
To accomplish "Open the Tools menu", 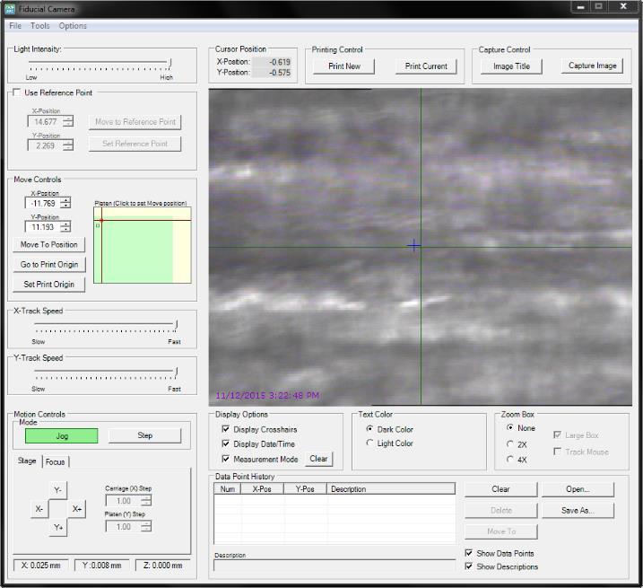I will 39,26.
